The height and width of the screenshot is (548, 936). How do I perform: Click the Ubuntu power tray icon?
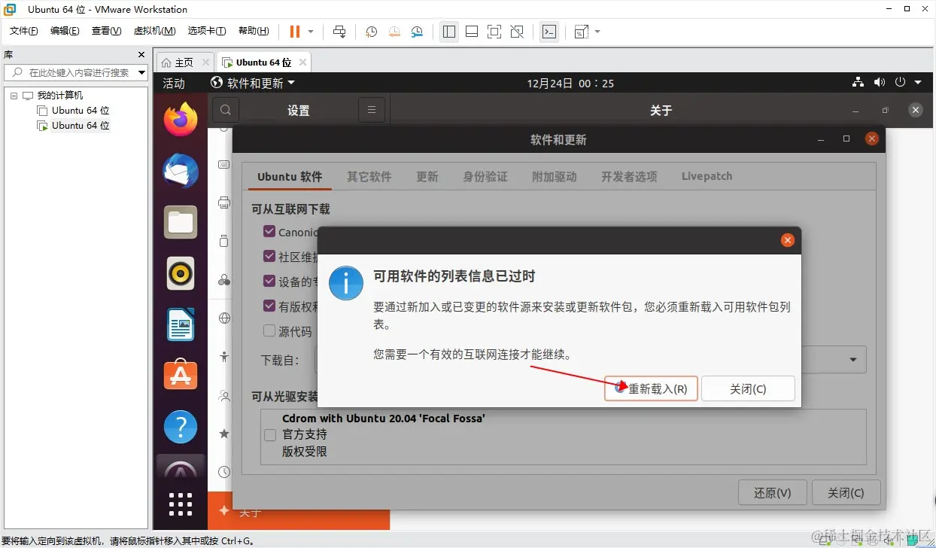coord(901,82)
